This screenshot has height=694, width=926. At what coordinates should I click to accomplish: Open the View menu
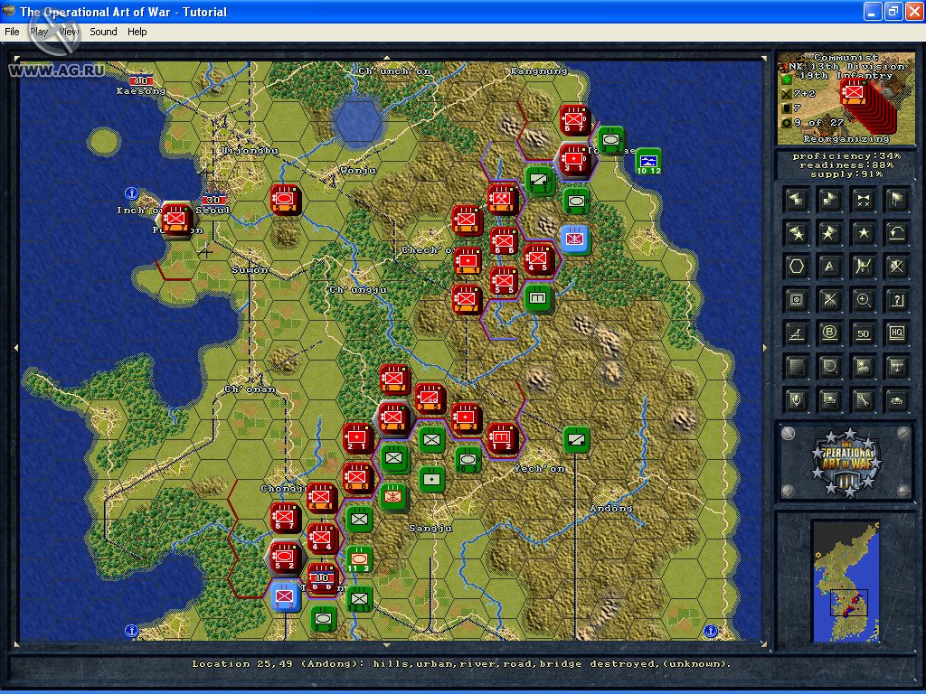coord(69,32)
